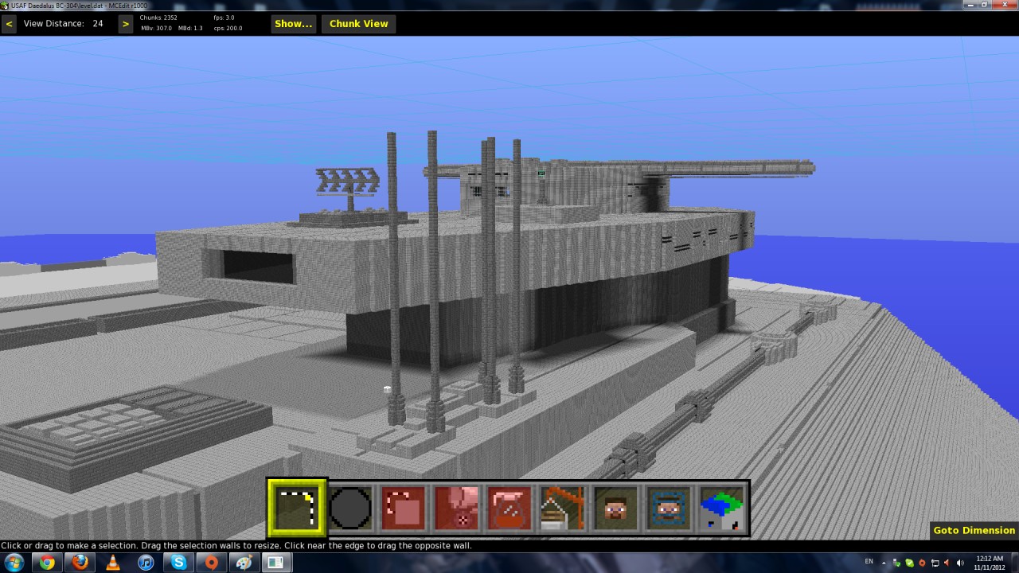
Task: Select the Brush tool
Action: (349, 507)
